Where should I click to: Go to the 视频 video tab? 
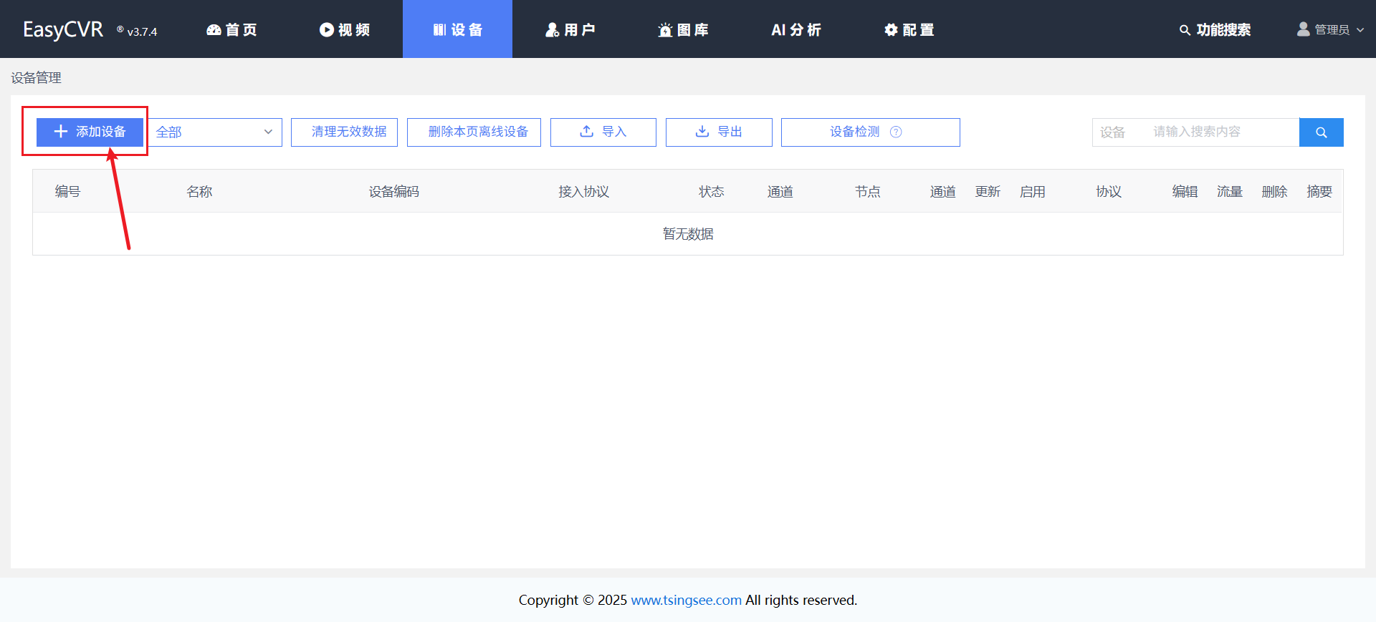pyautogui.click(x=345, y=29)
